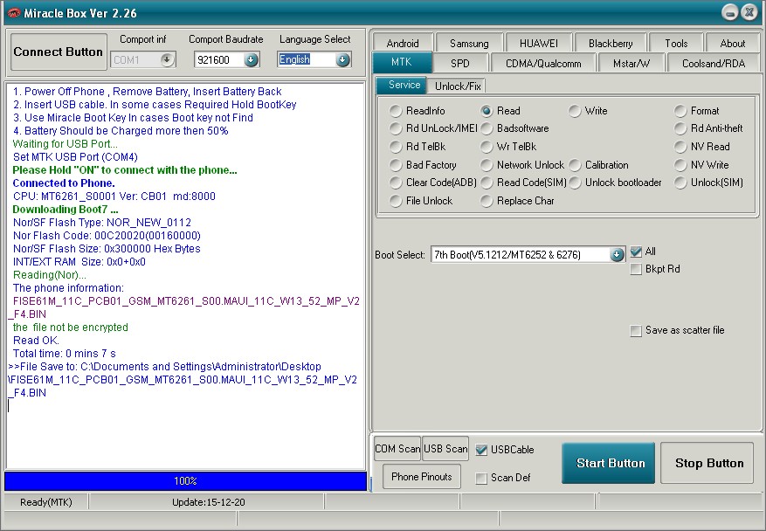
Task: Open the HUAWEI tab
Action: 538,41
